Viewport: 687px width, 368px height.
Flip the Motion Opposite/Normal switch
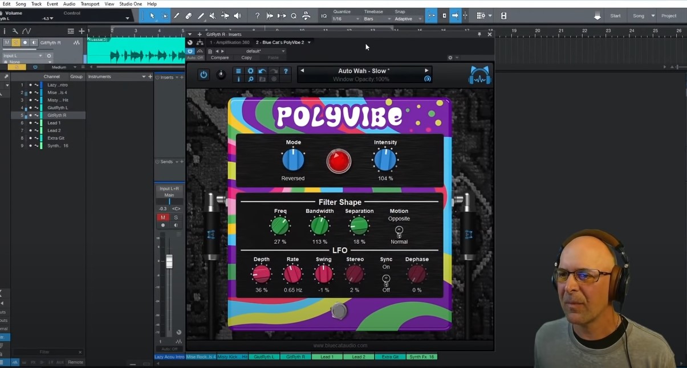tap(399, 231)
